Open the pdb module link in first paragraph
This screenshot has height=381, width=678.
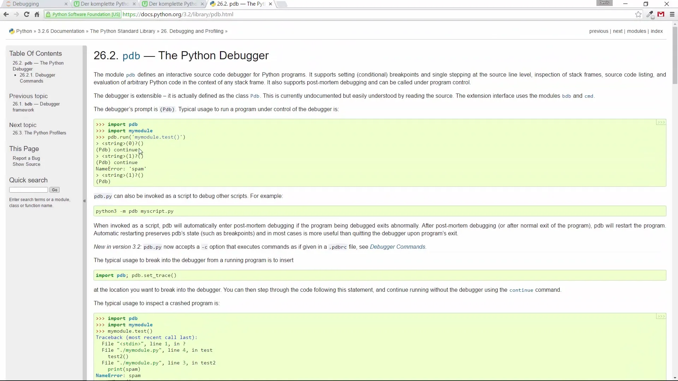click(130, 75)
